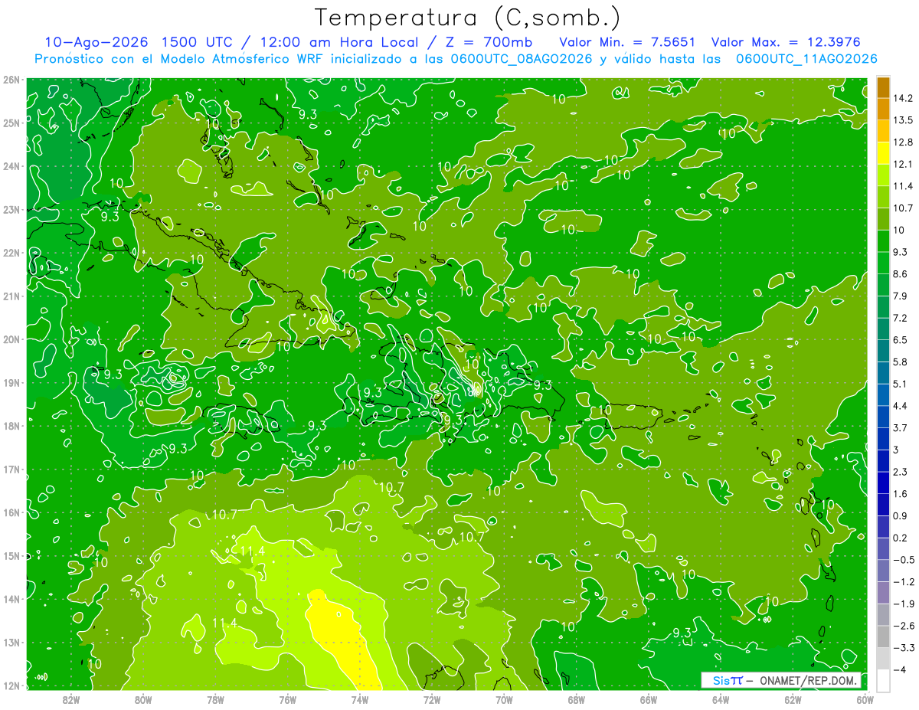Click the 0.9 value on the color scale

pyautogui.click(x=901, y=515)
